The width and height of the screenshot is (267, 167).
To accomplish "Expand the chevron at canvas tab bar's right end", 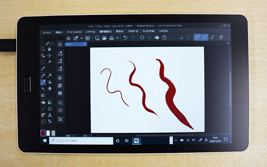I will [x=228, y=43].
